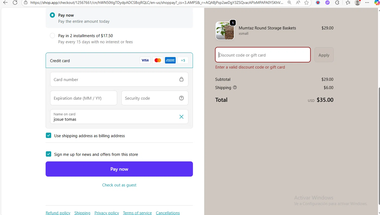Screen dimensions: 380x215
Task: View site security lock info
Action: pyautogui.click(x=26, y=3)
